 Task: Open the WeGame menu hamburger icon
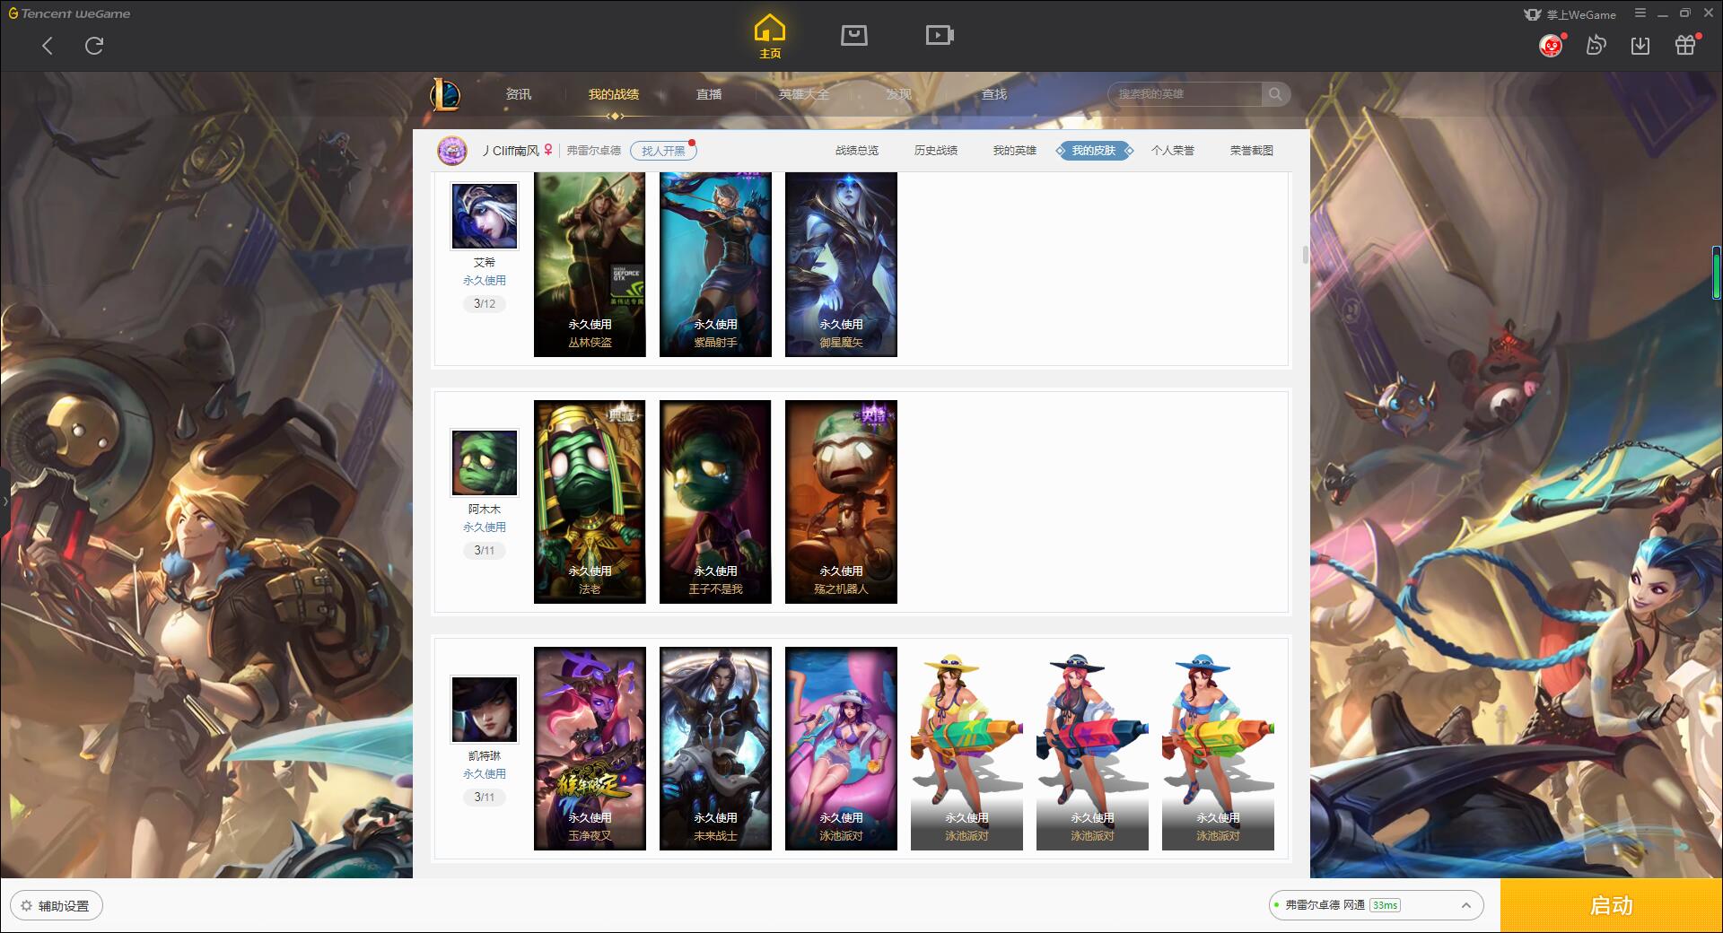[1640, 13]
